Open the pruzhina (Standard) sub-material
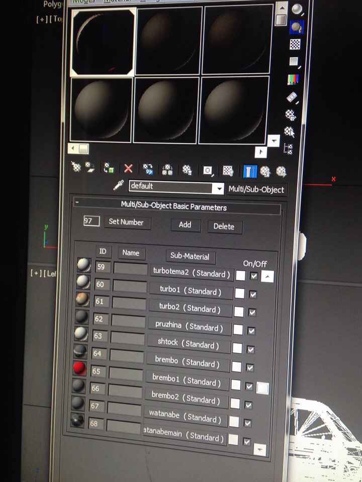 pyautogui.click(x=190, y=326)
